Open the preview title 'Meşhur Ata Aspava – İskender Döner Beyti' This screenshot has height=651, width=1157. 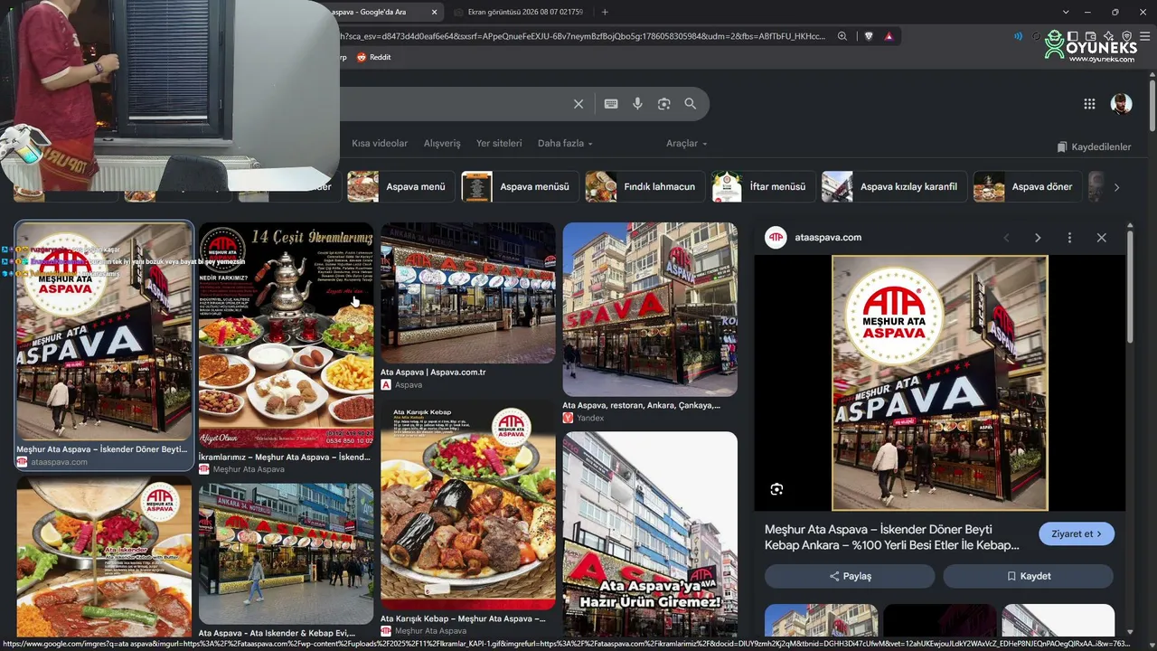tap(892, 537)
